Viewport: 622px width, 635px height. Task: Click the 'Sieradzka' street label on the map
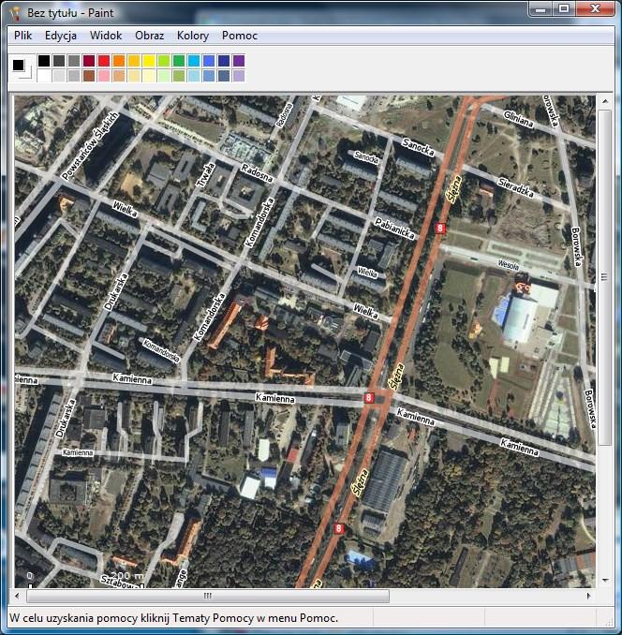point(515,187)
